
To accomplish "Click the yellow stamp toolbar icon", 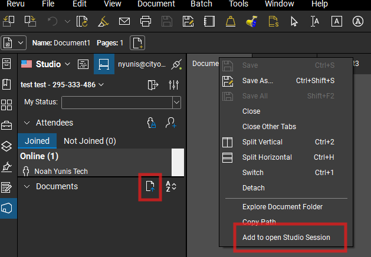I will [x=231, y=22].
